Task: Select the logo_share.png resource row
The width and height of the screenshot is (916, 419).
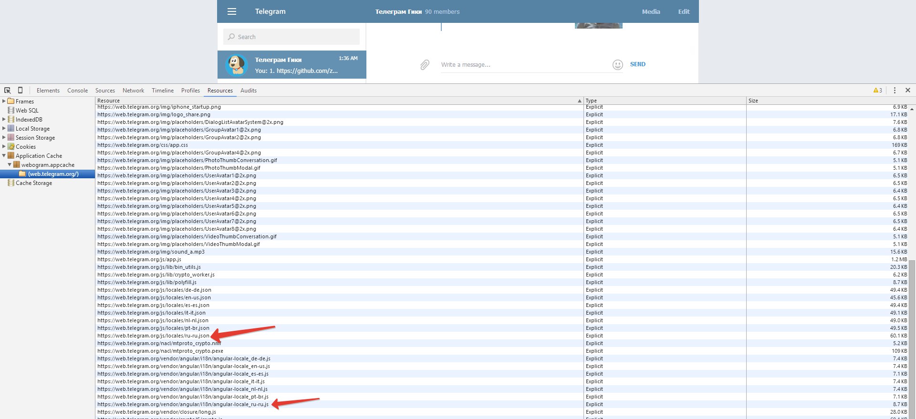Action: [502, 114]
